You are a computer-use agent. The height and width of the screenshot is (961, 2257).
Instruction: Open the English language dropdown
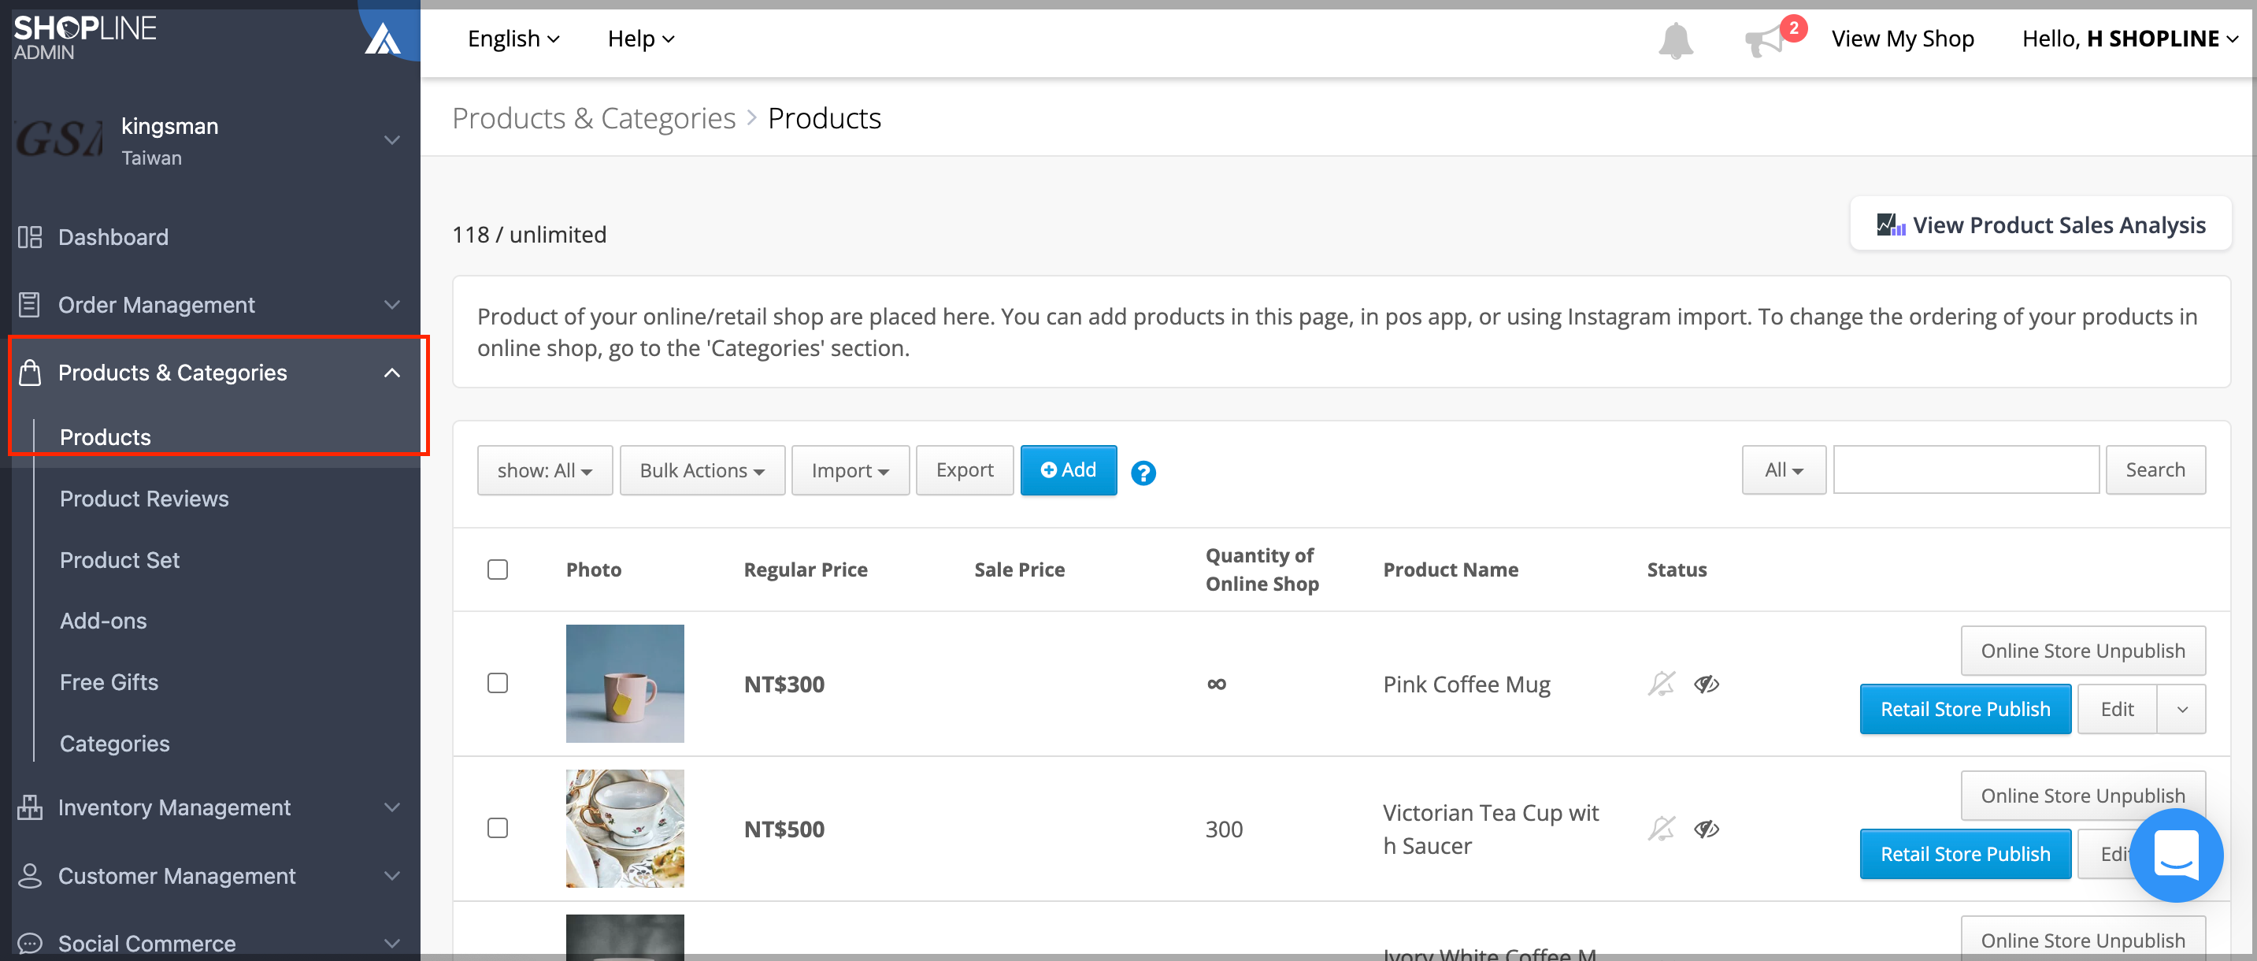[x=513, y=39]
